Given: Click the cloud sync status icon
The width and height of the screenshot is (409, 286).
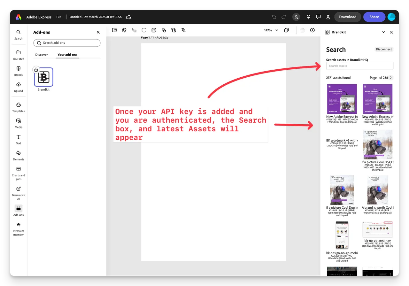Looking at the screenshot, I should [x=128, y=17].
